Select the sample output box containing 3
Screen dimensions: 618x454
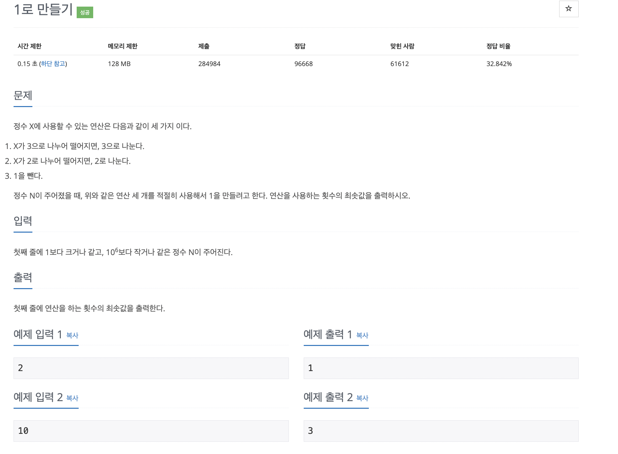pyautogui.click(x=441, y=431)
